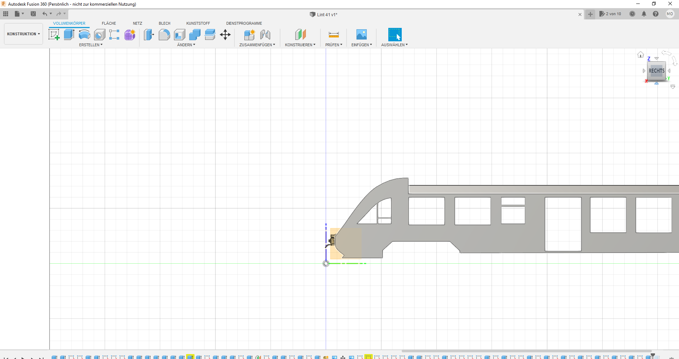Select the Press Pull tool icon

pyautogui.click(x=149, y=35)
